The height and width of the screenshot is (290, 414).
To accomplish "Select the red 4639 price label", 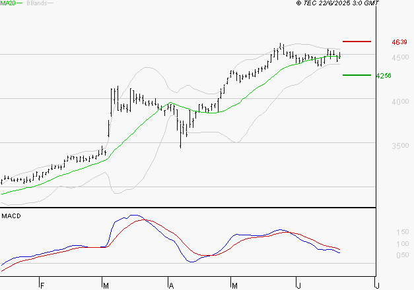I will click(x=399, y=42).
